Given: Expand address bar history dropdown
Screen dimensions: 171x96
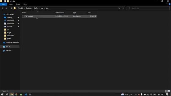Looking at the screenshot, I should [x=119, y=8].
